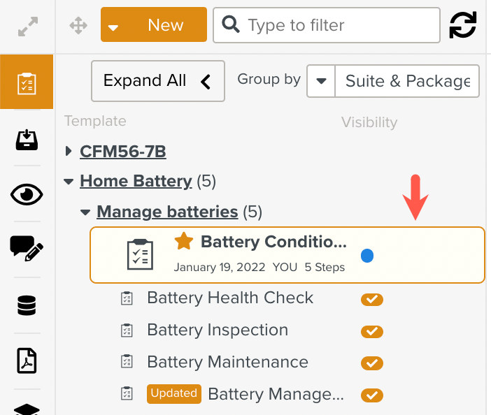Click the refresh arrows icon
The width and height of the screenshot is (491, 415).
(462, 26)
